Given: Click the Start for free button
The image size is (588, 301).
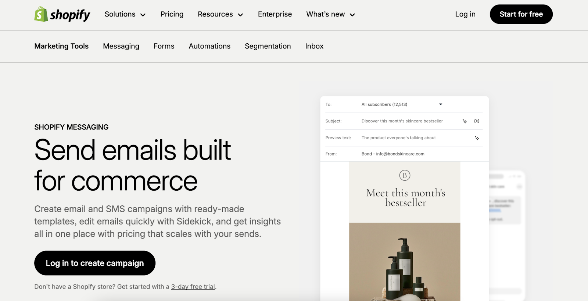Looking at the screenshot, I should [521, 14].
